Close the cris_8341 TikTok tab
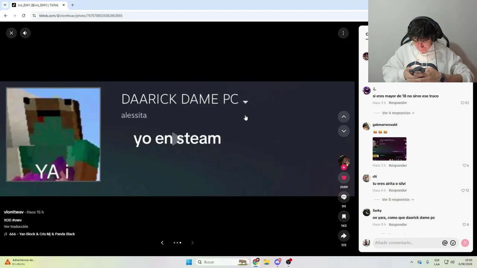The image size is (477, 268). (x=63, y=5)
